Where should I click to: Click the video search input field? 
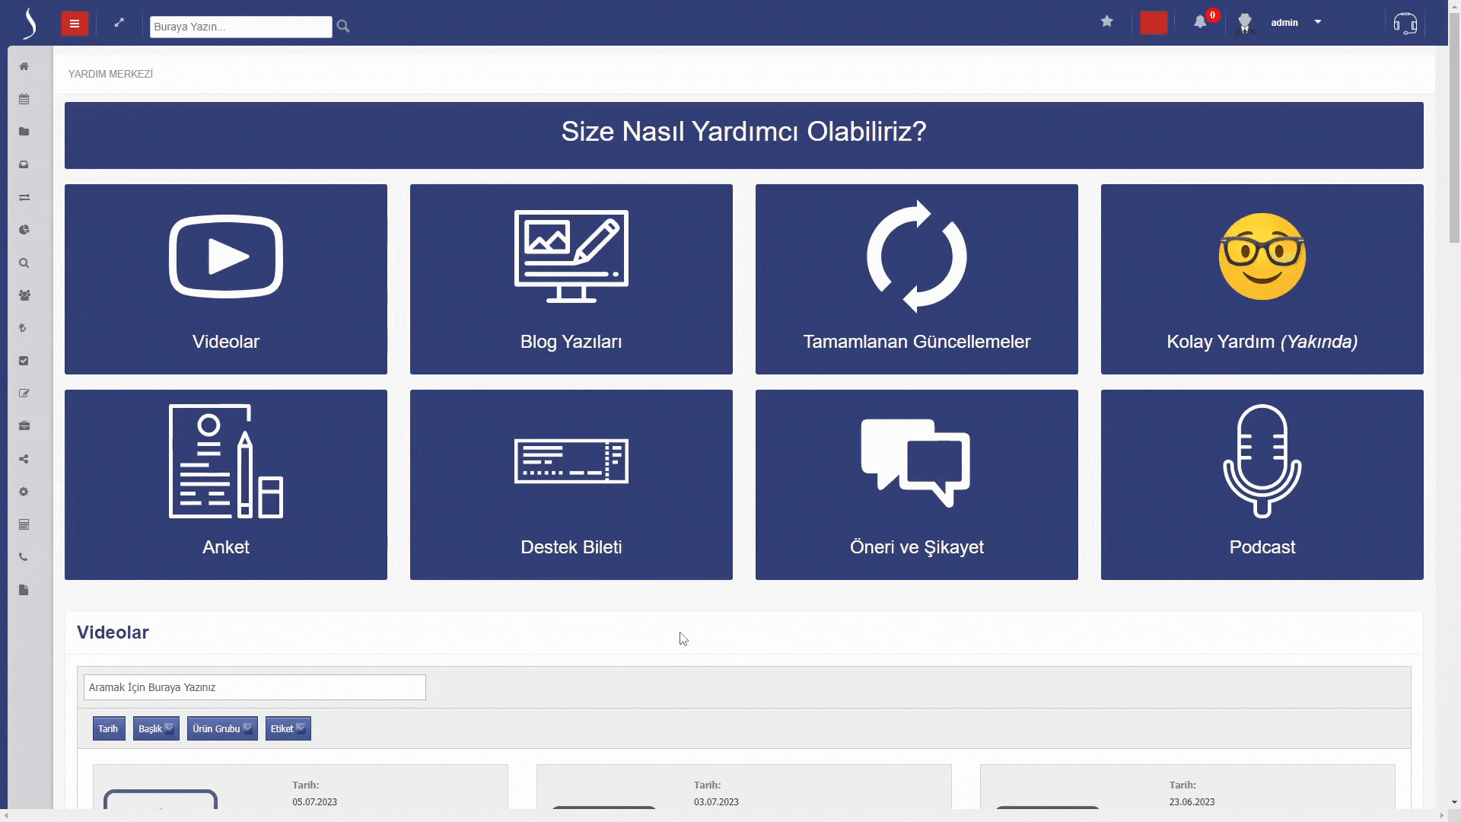coord(254,687)
